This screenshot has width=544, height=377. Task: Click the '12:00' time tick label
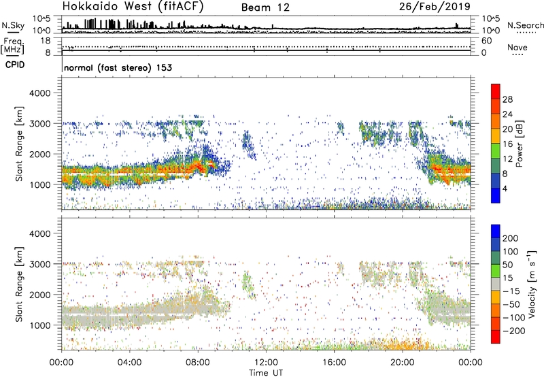(x=266, y=363)
